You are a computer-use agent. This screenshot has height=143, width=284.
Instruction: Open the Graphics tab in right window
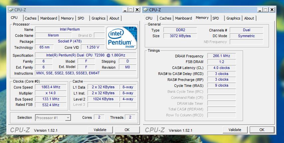(x=233, y=18)
